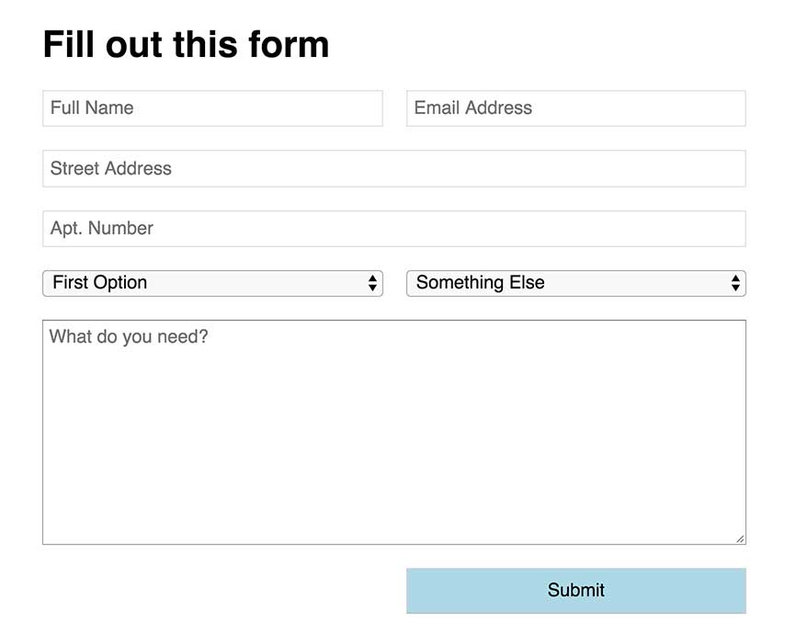796x634 pixels.
Task: Click the What do you need? placeholder text
Action: pos(129,337)
